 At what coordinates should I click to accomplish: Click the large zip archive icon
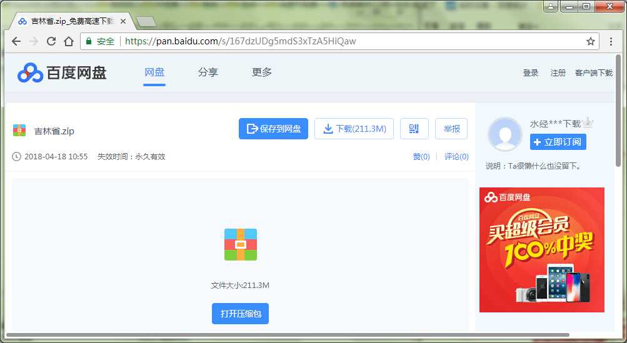point(240,245)
